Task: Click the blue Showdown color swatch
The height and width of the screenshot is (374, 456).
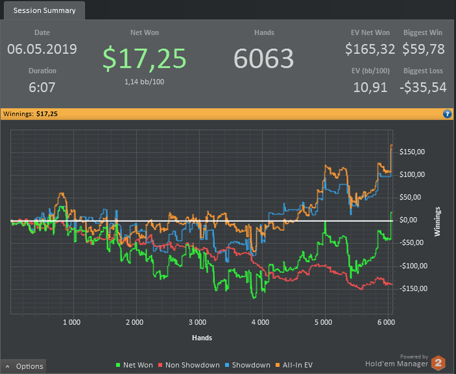Action: [227, 365]
